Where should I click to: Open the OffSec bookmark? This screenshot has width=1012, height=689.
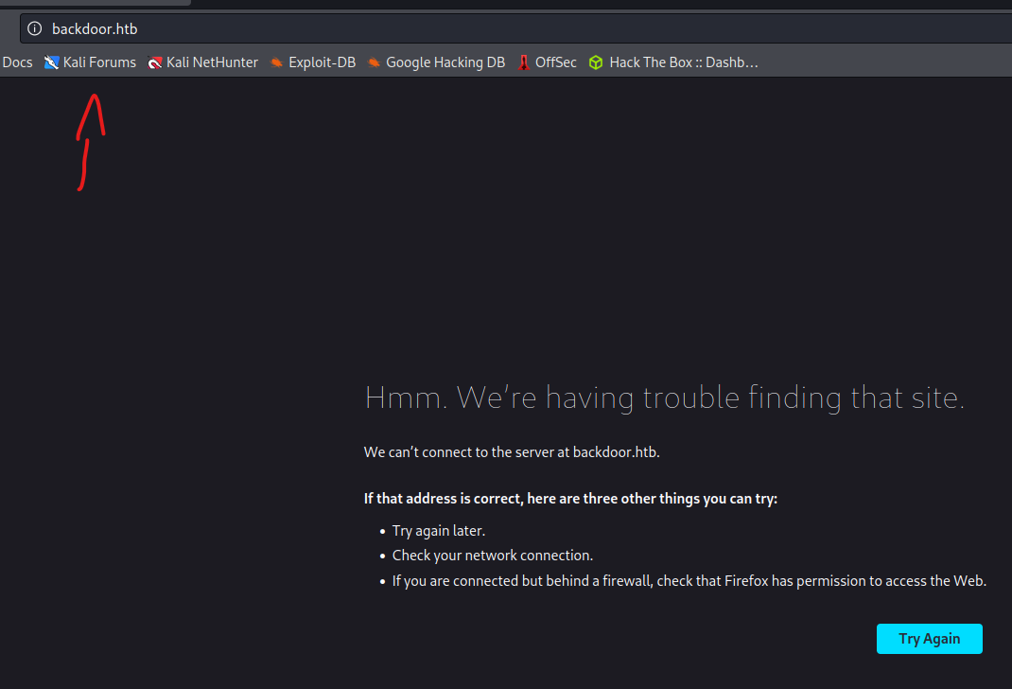(547, 62)
